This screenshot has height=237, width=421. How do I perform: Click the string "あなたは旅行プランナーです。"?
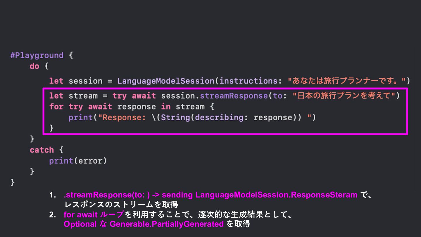tap(347, 81)
